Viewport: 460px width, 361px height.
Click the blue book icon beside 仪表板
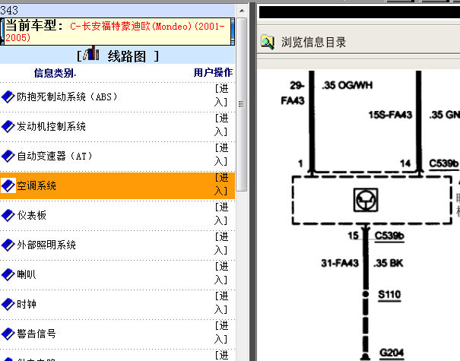click(8, 215)
